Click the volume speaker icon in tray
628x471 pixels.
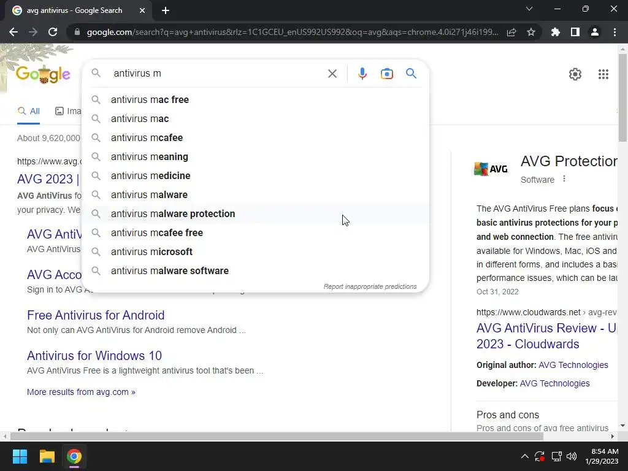[572, 456]
